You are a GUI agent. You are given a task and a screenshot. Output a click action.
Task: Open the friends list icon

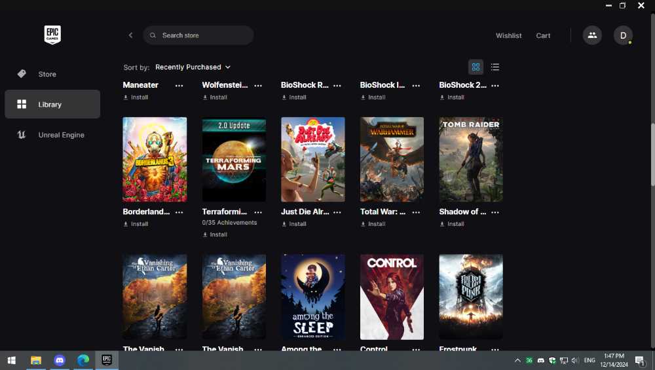coord(592,35)
